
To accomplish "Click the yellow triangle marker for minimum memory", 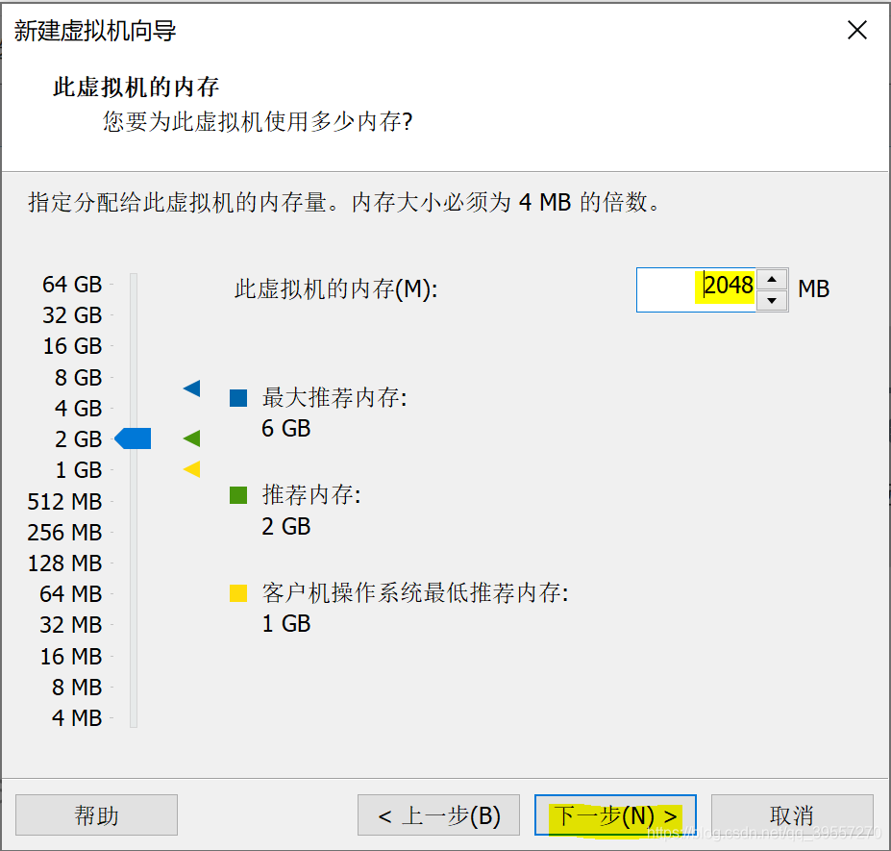I will (x=191, y=469).
